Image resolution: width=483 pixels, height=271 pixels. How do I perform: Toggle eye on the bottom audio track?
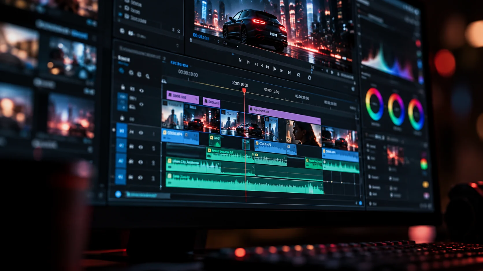point(140,178)
